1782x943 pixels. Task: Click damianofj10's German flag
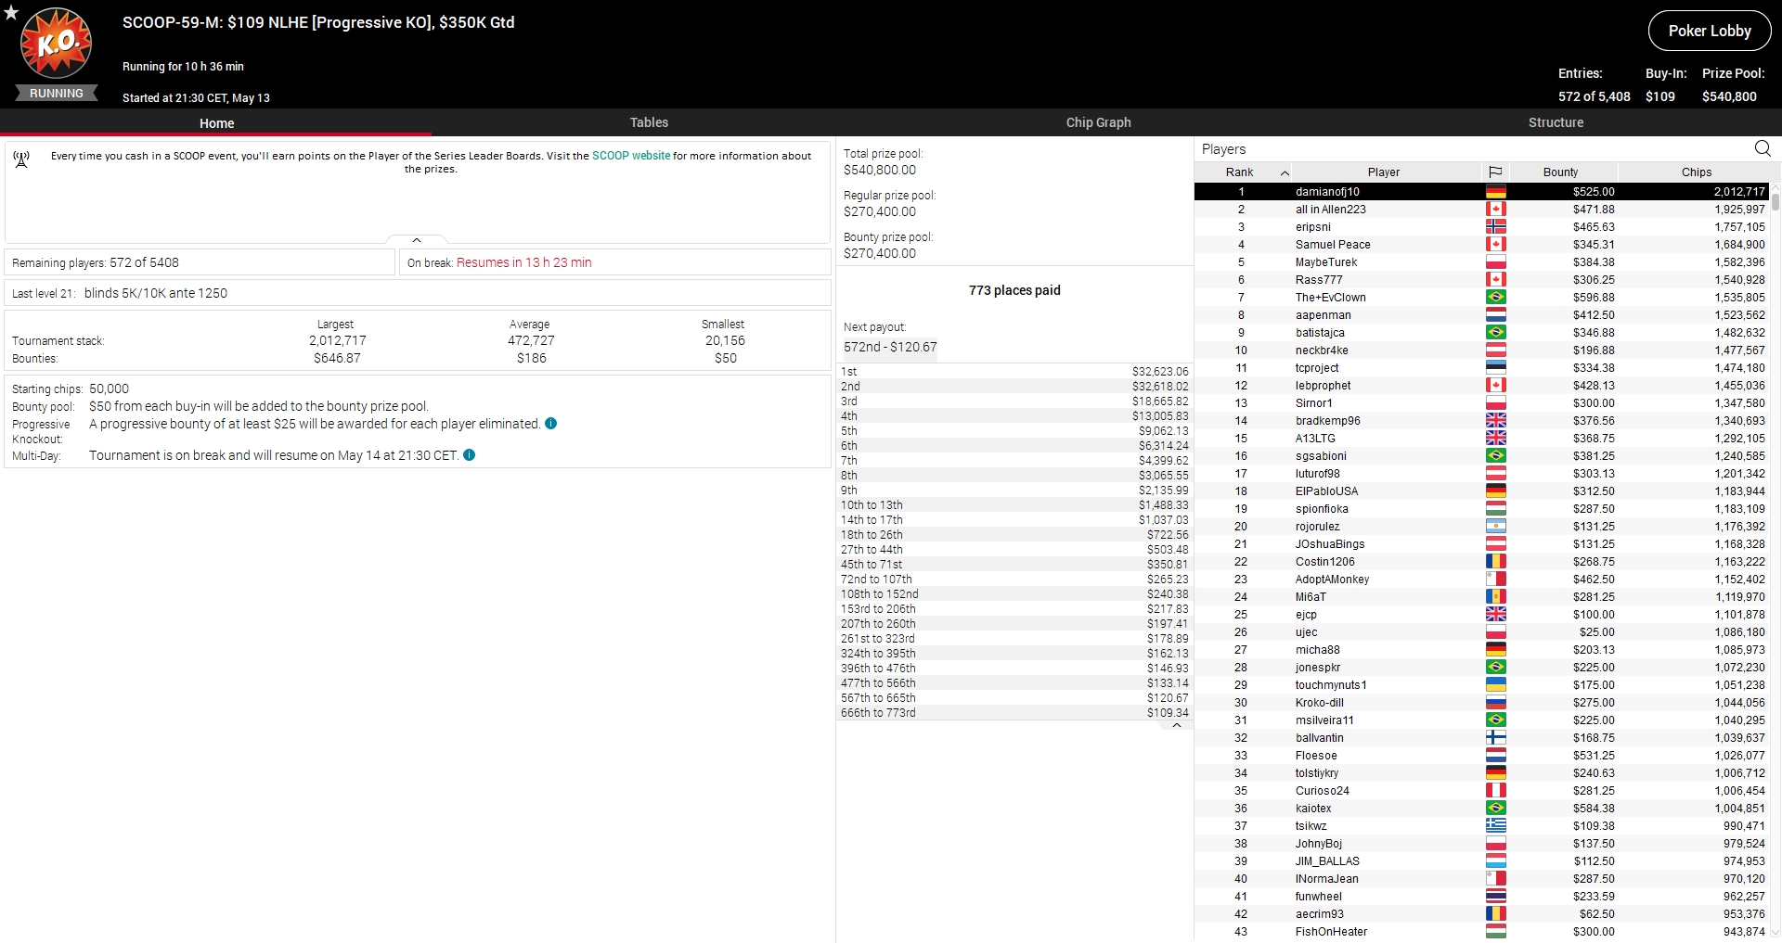pyautogui.click(x=1495, y=192)
